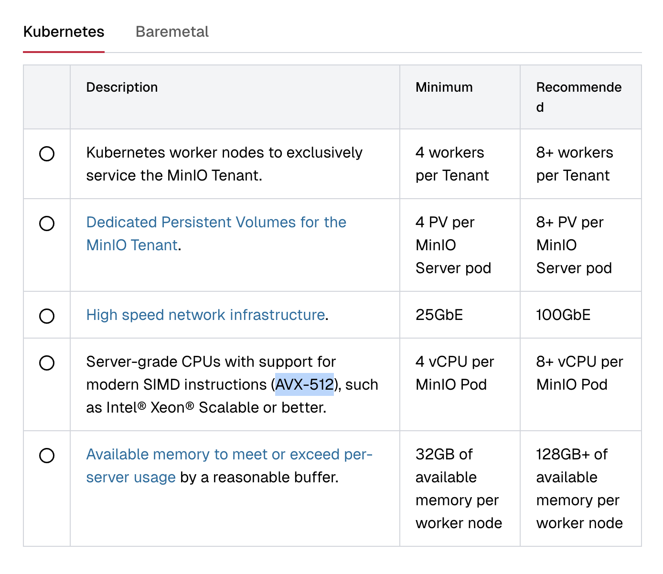
Task: Check the Server-grade CPUs row circle
Action: point(47,363)
